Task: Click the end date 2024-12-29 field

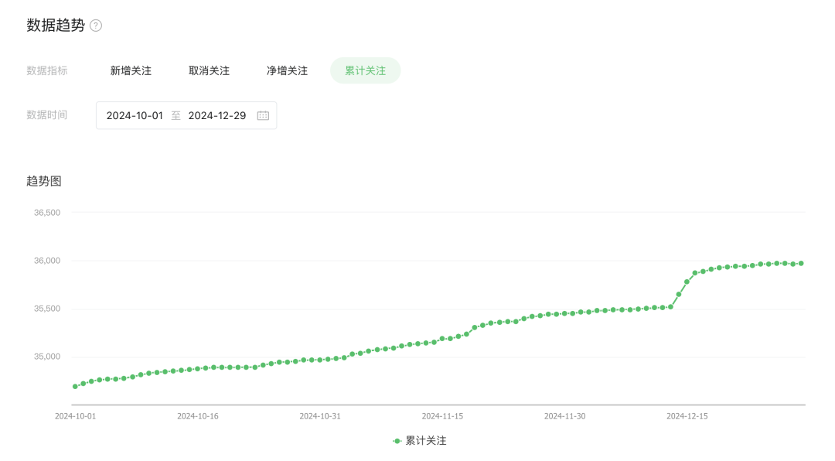Action: click(x=217, y=115)
